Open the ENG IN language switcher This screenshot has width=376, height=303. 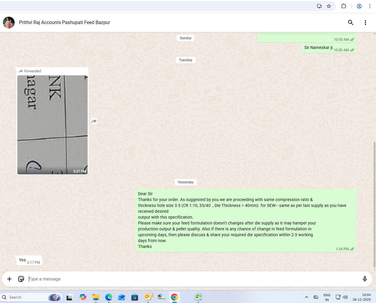point(327,297)
